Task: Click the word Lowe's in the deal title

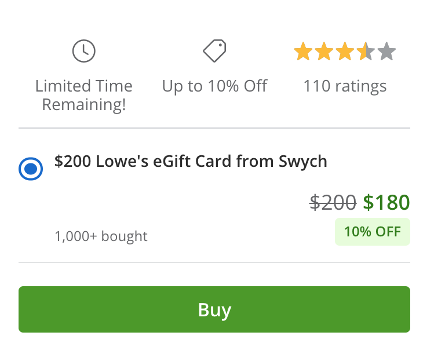Action: coord(122,162)
